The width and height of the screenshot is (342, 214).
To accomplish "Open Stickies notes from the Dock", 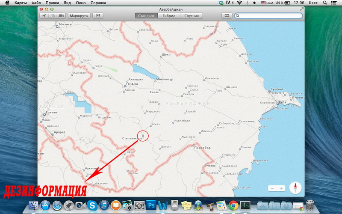I will pyautogui.click(x=186, y=205).
